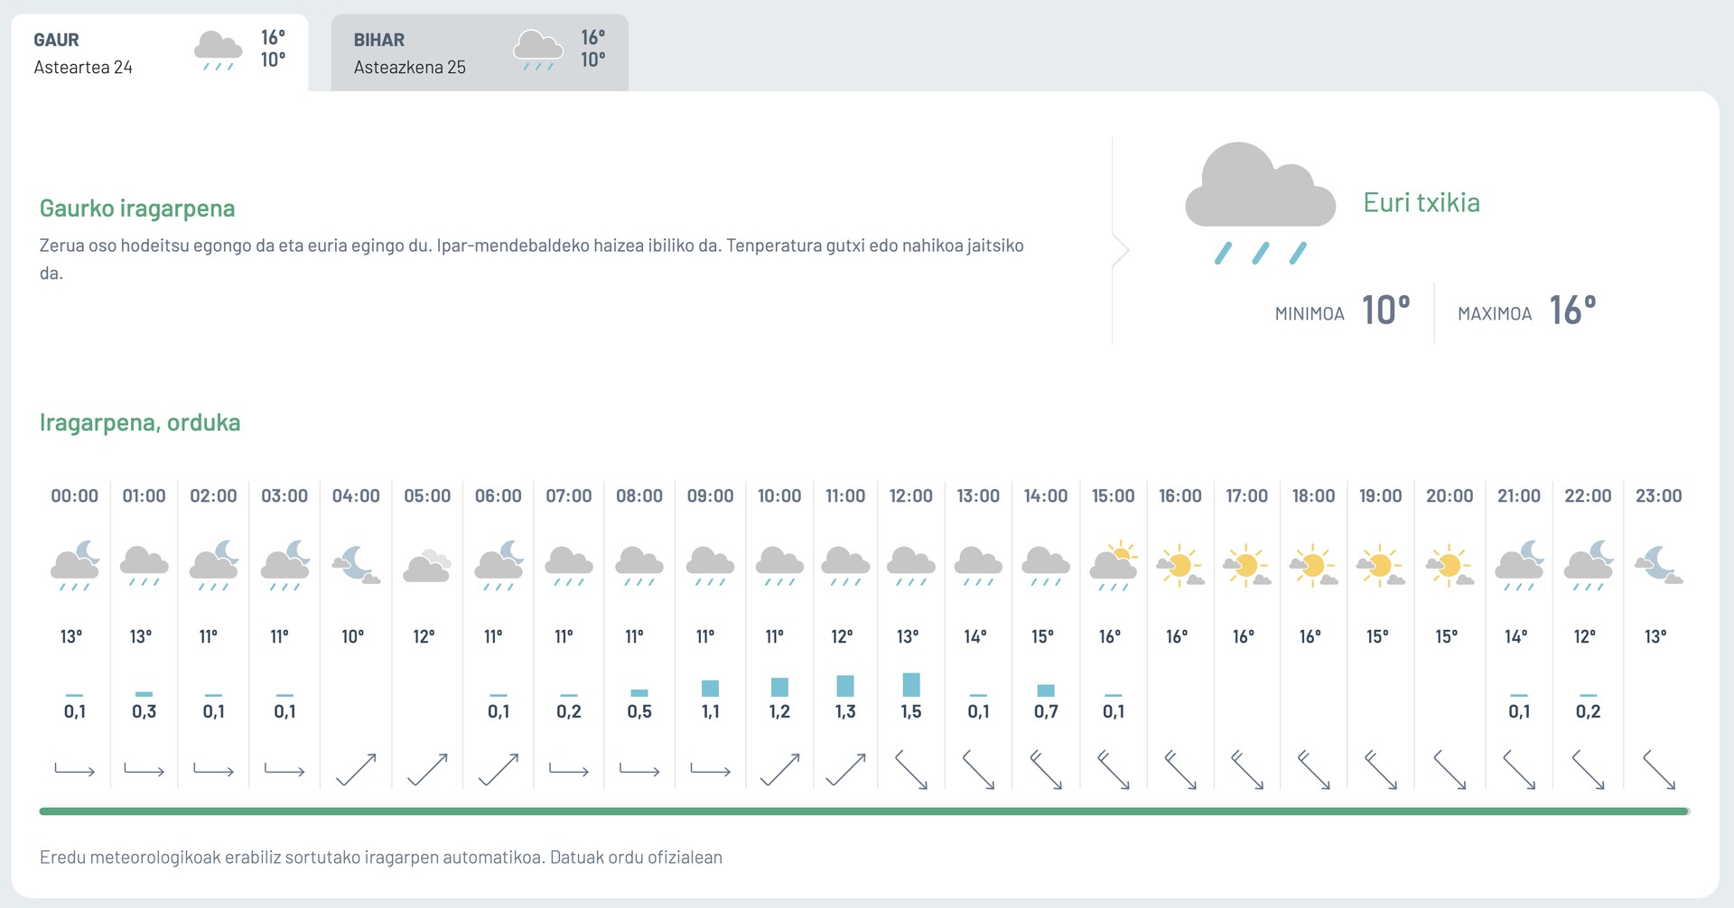This screenshot has height=908, width=1734.
Task: Click the MAXIMOA 16° value
Action: pos(1573,310)
